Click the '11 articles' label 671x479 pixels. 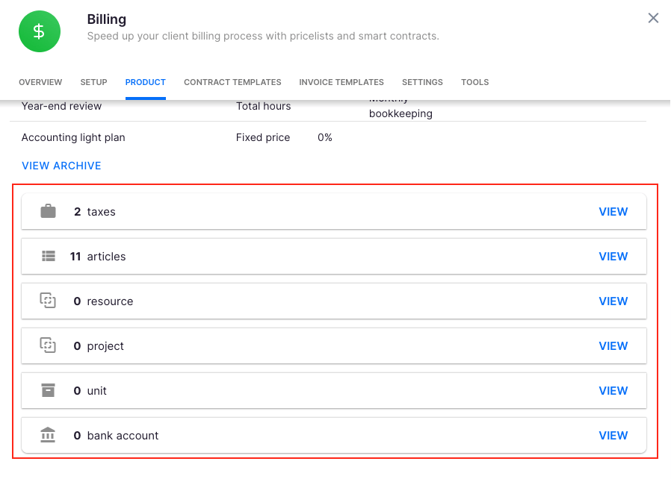[98, 257]
